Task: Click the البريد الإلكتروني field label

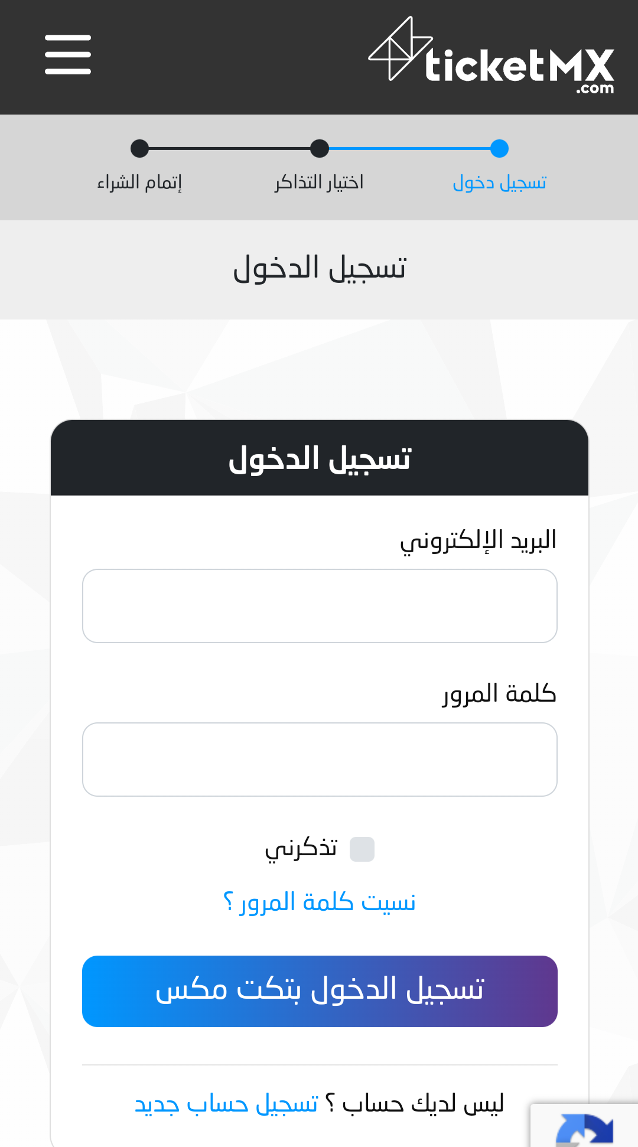Action: tap(479, 541)
